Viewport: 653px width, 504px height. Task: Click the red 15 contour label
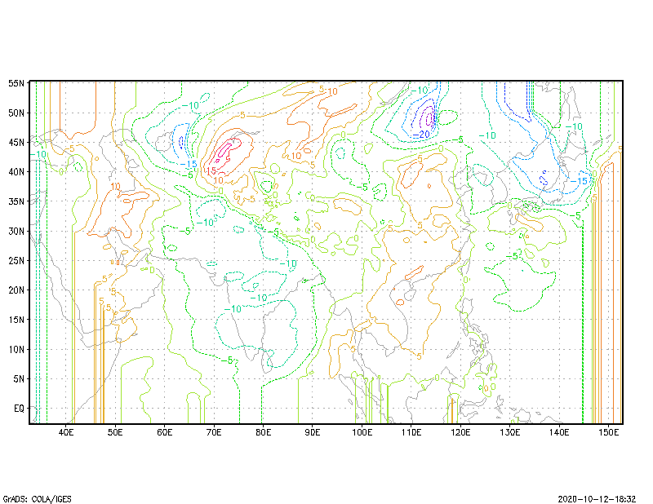pyautogui.click(x=211, y=171)
